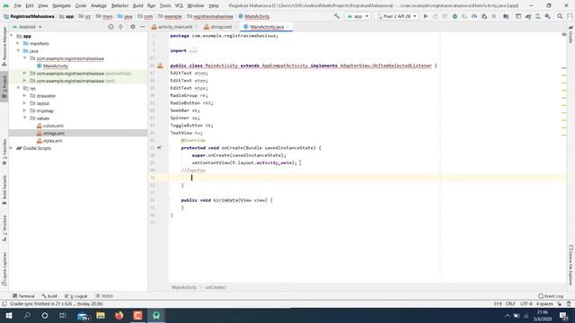Open the Navigate menu
This screenshot has height=323, width=575.
coord(61,5)
